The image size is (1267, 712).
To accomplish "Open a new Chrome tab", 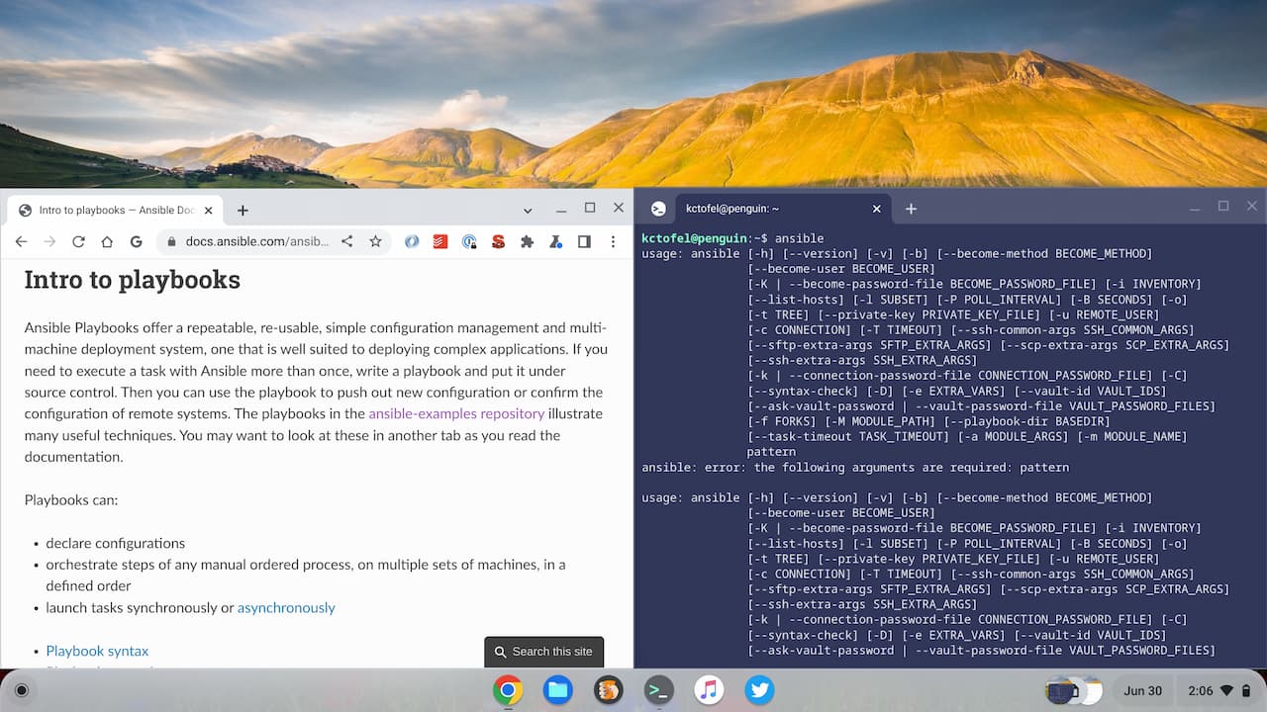I will point(243,210).
